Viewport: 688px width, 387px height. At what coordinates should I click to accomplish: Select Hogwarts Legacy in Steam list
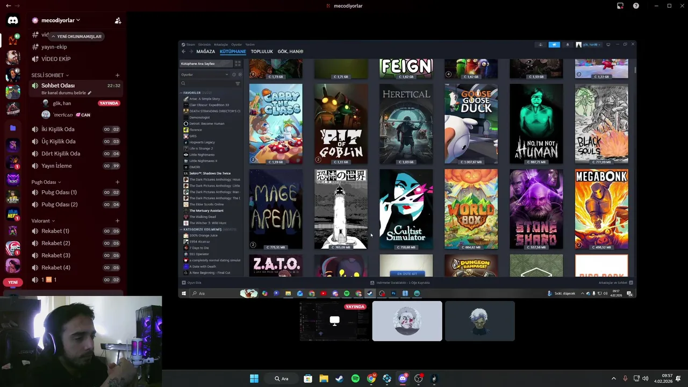pos(202,142)
